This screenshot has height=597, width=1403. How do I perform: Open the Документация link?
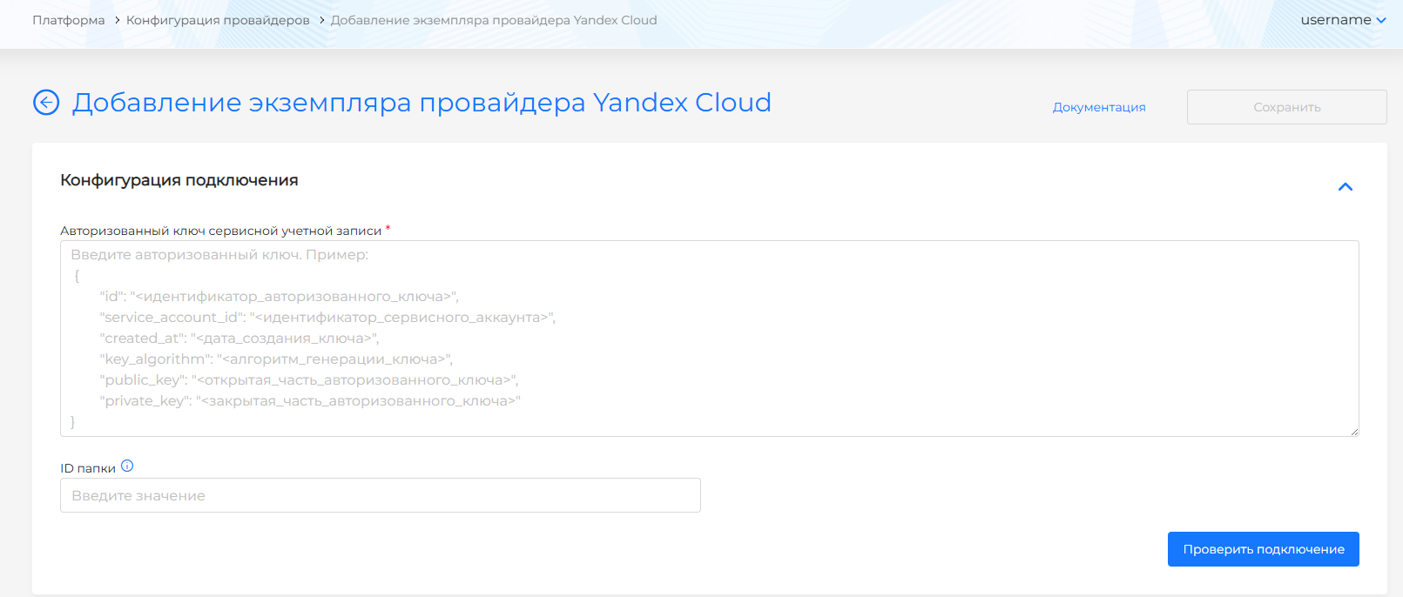(x=1099, y=107)
